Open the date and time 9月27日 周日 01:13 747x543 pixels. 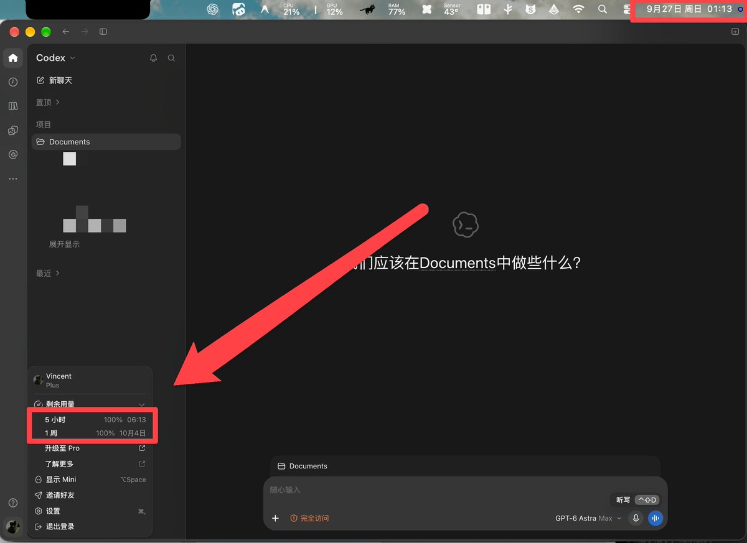point(689,9)
